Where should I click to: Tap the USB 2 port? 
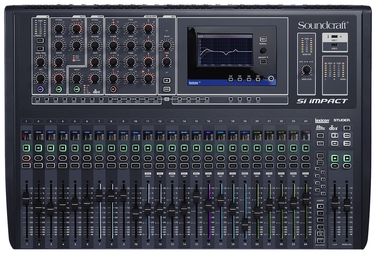click(x=335, y=45)
